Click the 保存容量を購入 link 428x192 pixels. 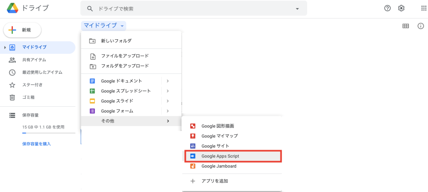[x=37, y=144]
